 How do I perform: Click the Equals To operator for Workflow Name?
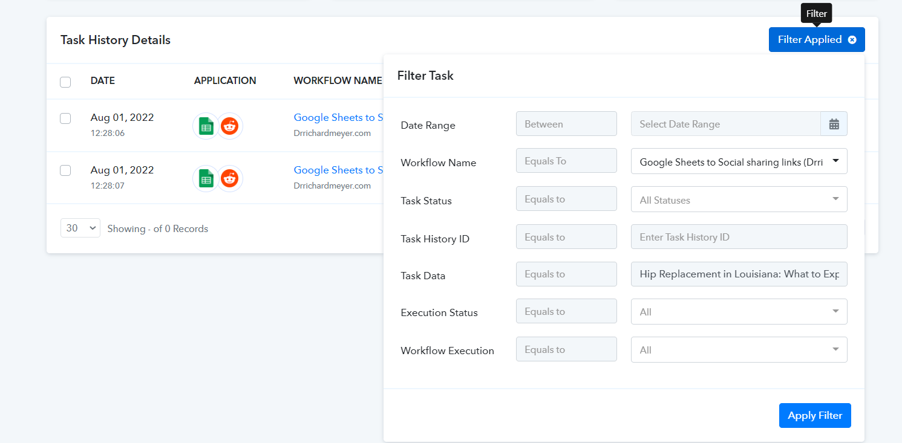pos(566,161)
